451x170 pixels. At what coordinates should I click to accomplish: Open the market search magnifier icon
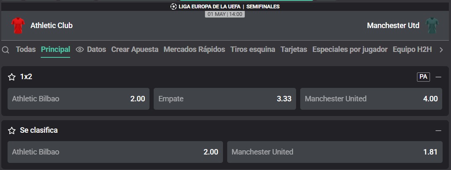point(5,50)
